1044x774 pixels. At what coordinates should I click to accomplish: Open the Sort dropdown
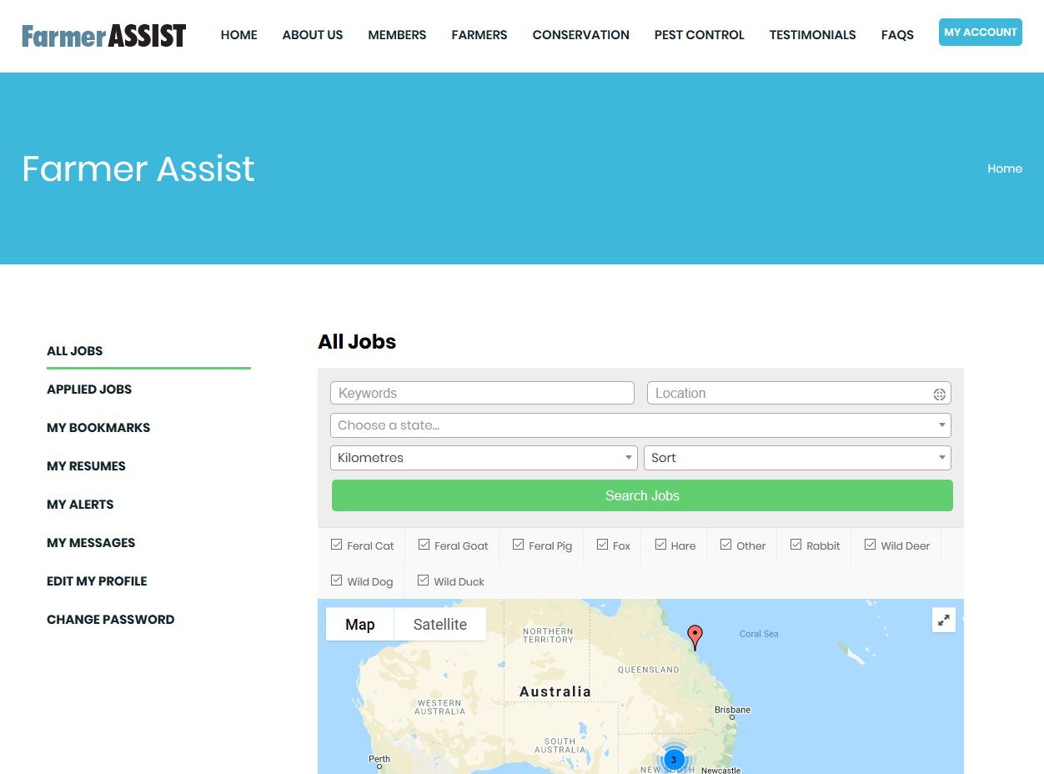(796, 458)
